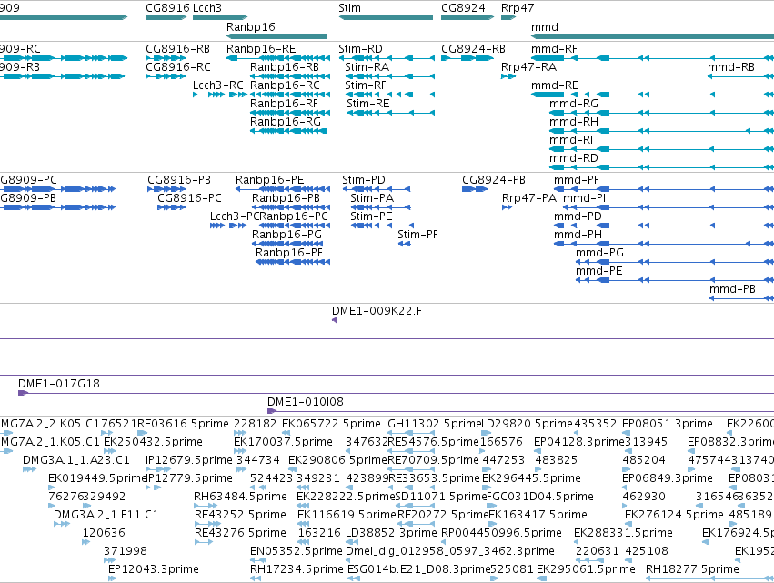The height and width of the screenshot is (583, 774).
Task: Click the CG8924 gene arrow glyph
Action: pyautogui.click(x=467, y=17)
